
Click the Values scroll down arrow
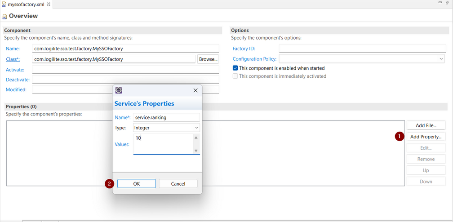(196, 151)
